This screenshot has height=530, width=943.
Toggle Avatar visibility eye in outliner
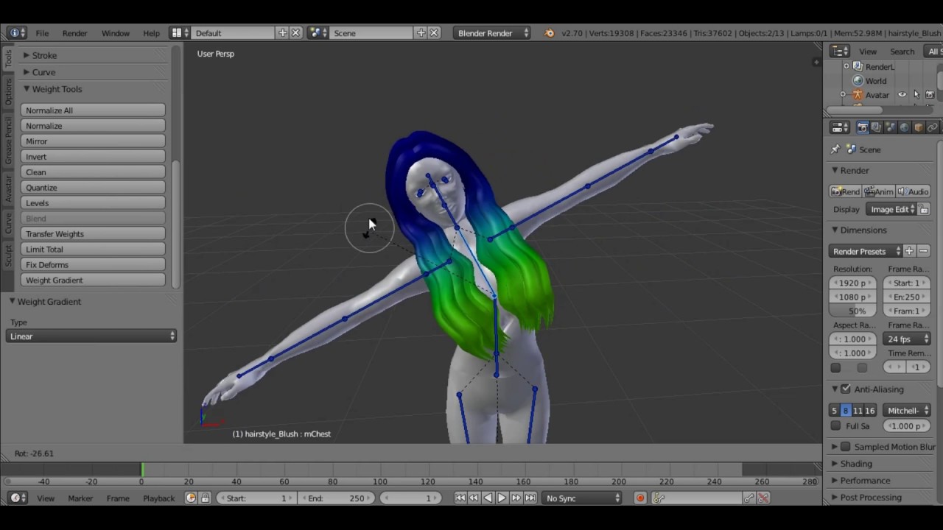902,95
